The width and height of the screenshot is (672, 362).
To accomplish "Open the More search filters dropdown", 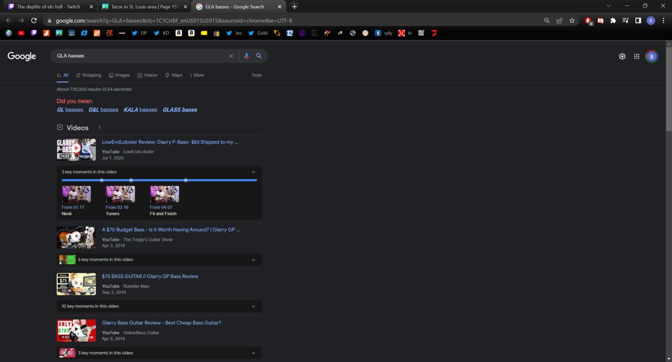I will pyautogui.click(x=197, y=75).
